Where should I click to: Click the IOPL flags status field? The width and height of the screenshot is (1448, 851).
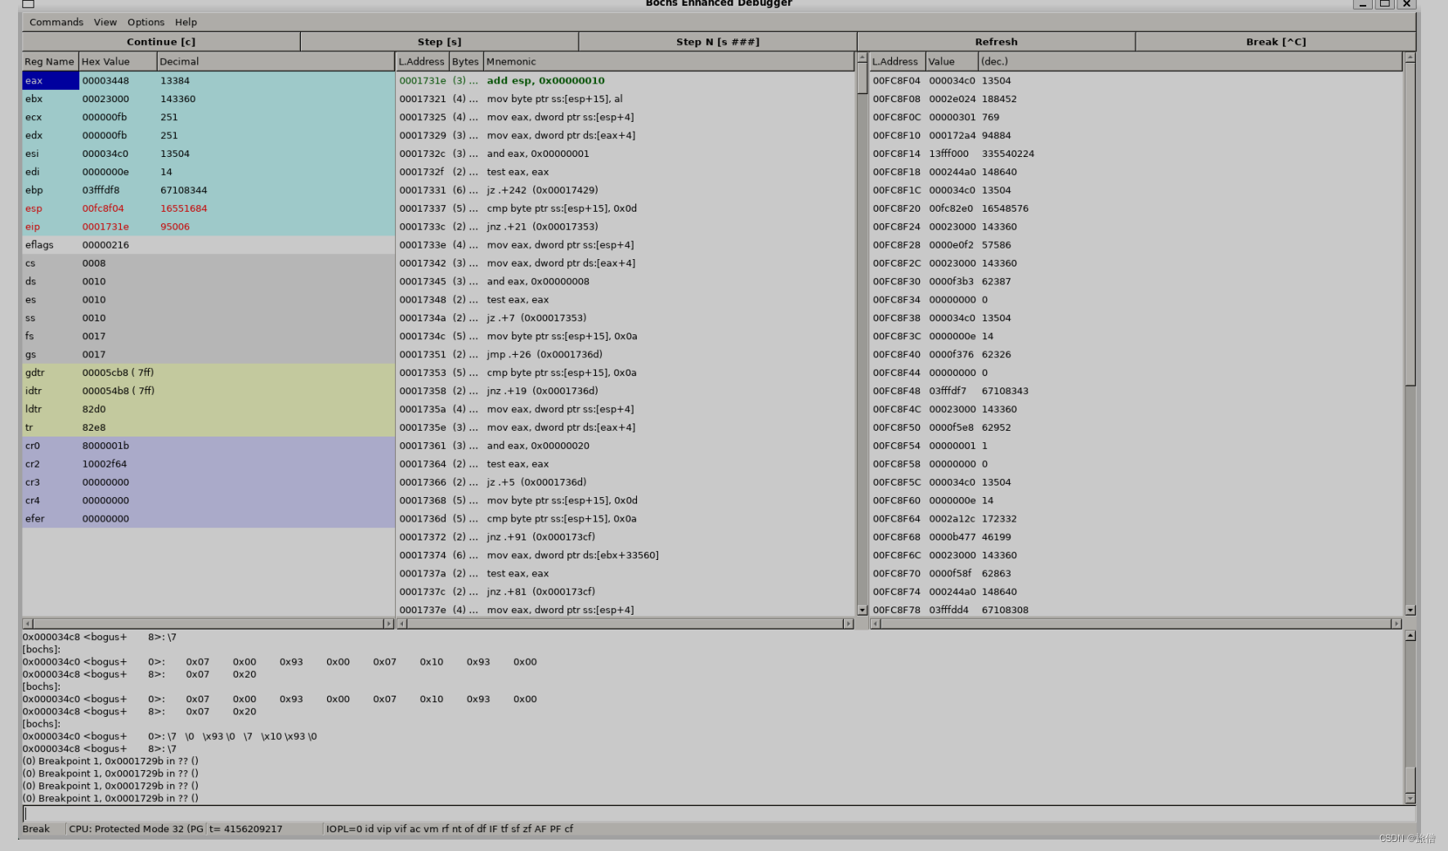450,829
